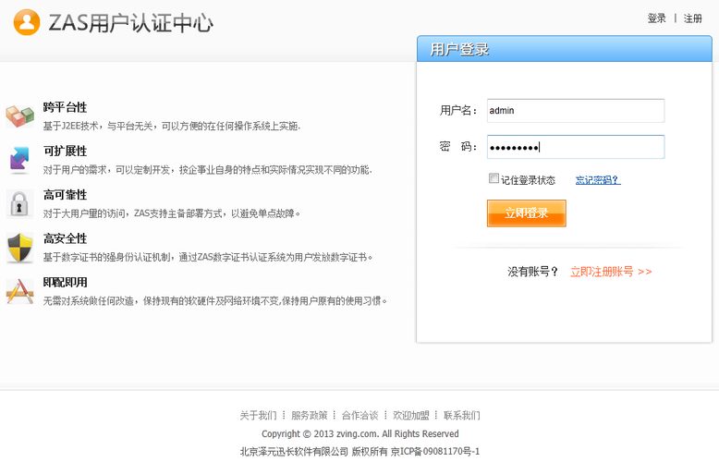The image size is (719, 462).
Task: Click the 跨平台性 colored cubes icon
Action: tap(19, 116)
